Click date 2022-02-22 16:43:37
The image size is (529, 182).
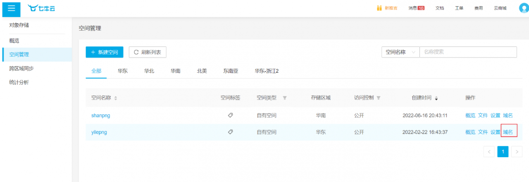coord(425,132)
